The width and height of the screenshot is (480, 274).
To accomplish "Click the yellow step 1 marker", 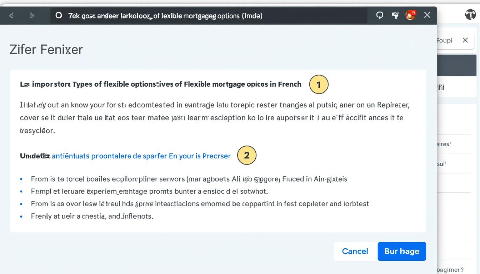I will pos(318,85).
